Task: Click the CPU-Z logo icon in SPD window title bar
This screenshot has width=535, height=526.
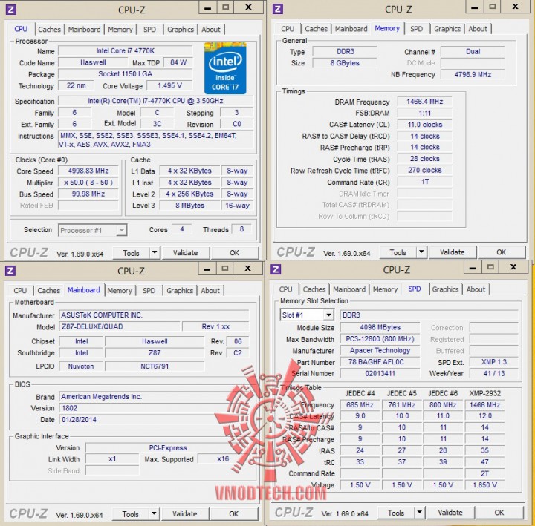Action: pos(276,269)
